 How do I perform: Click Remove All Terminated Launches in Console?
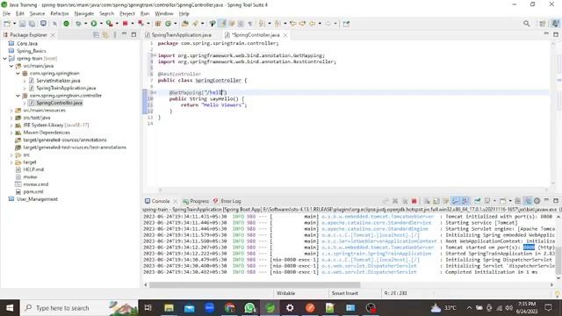405,201
